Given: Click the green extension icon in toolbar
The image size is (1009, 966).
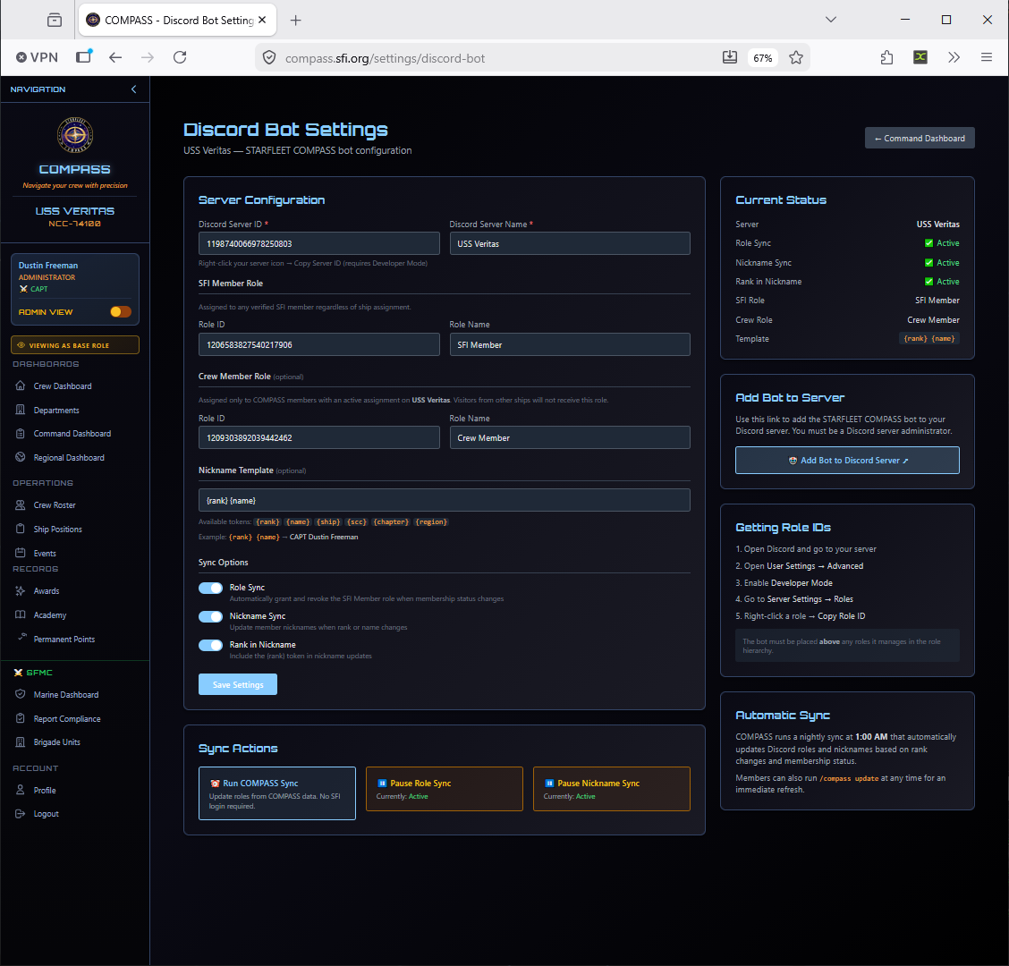Looking at the screenshot, I should tap(920, 57).
